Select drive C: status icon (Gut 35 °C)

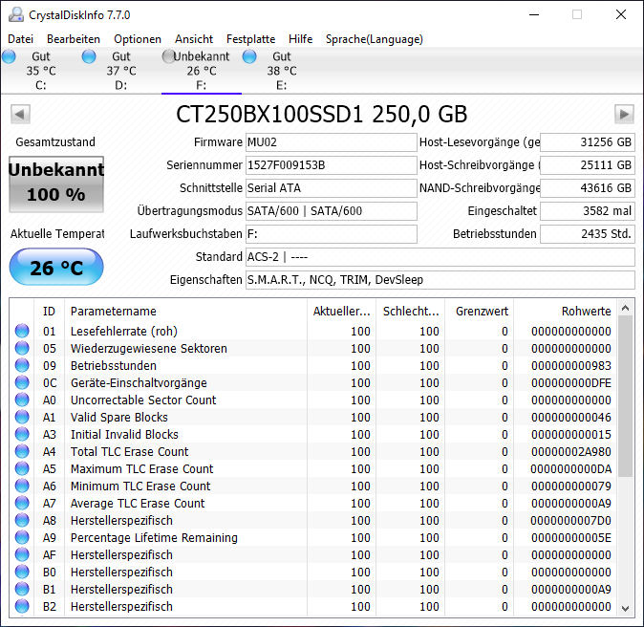tap(9, 56)
